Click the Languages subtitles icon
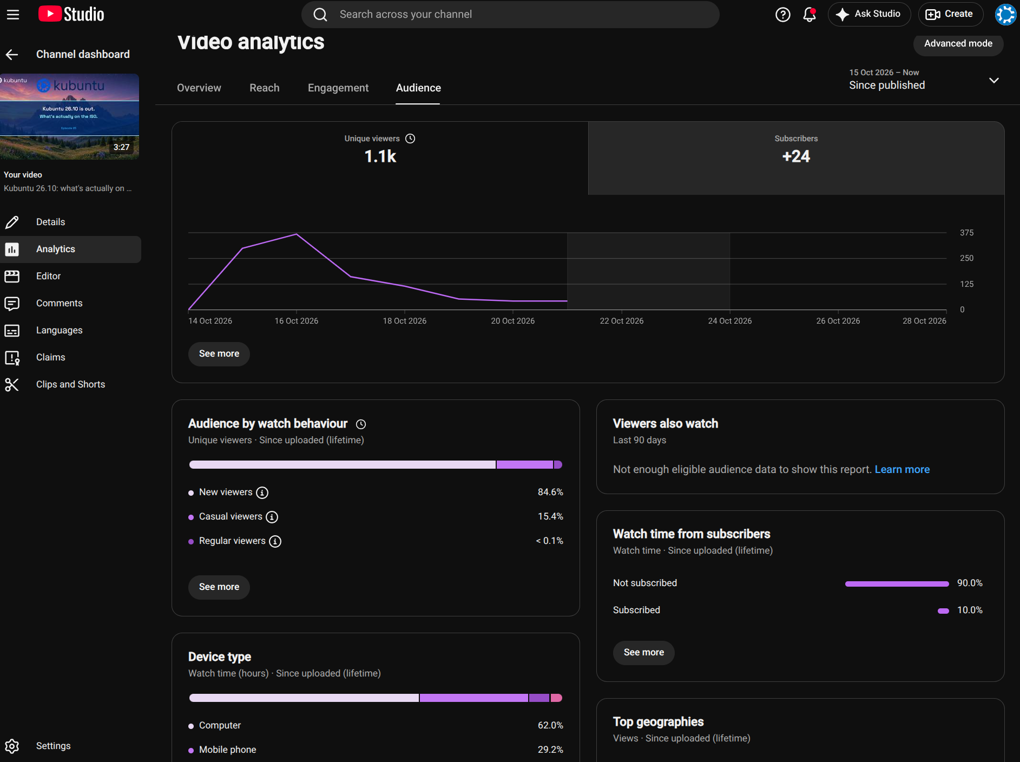Viewport: 1020px width, 762px height. pos(12,330)
